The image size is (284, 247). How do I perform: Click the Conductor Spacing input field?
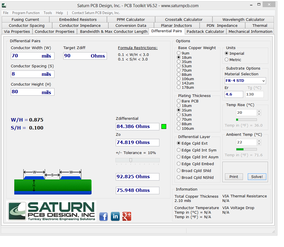click(x=33, y=74)
